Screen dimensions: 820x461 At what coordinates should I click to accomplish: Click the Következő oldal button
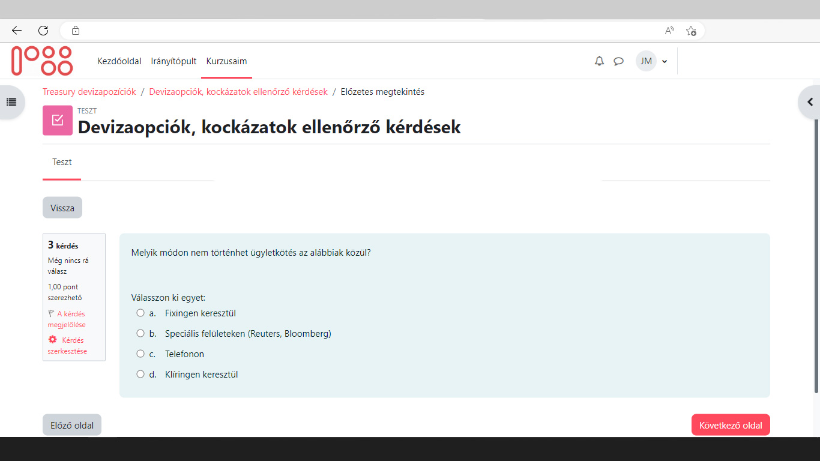tap(730, 425)
